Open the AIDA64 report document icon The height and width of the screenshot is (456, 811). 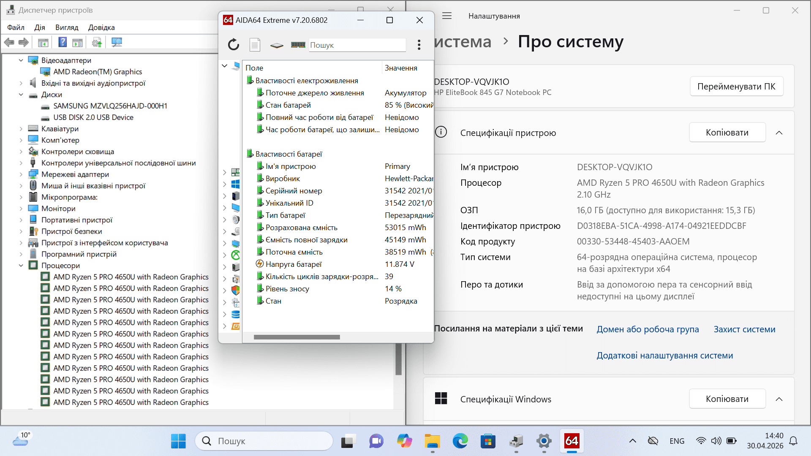pos(255,45)
